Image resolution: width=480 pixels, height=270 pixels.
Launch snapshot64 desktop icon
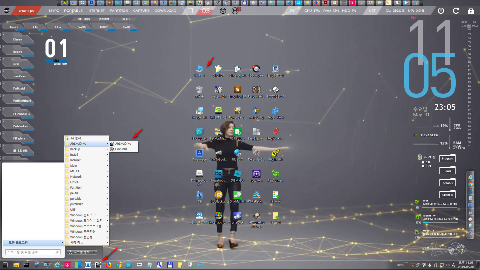[218, 92]
